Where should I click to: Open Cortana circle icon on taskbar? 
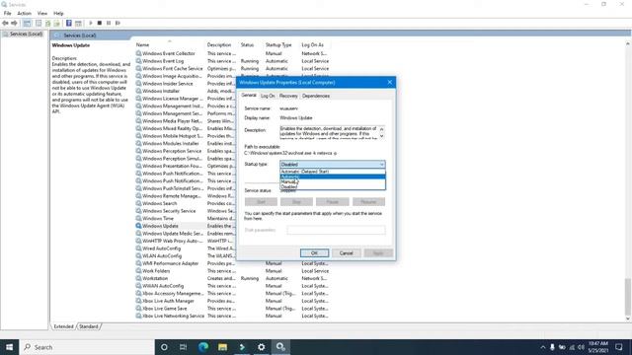click(164, 347)
